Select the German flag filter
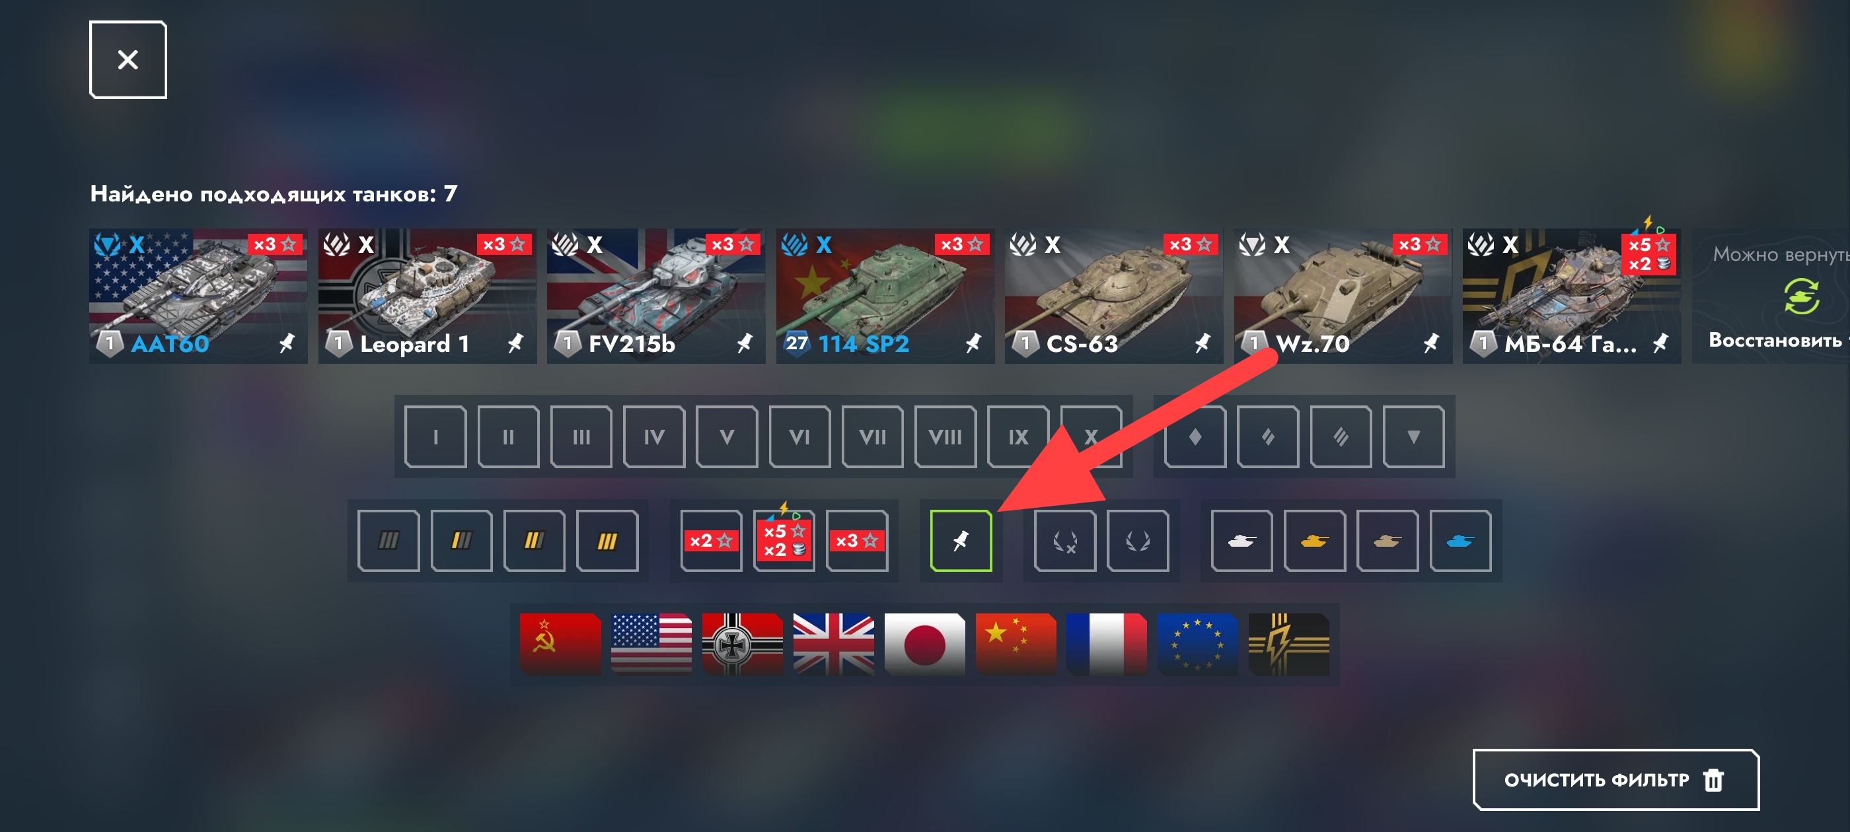The image size is (1850, 832). 743,643
